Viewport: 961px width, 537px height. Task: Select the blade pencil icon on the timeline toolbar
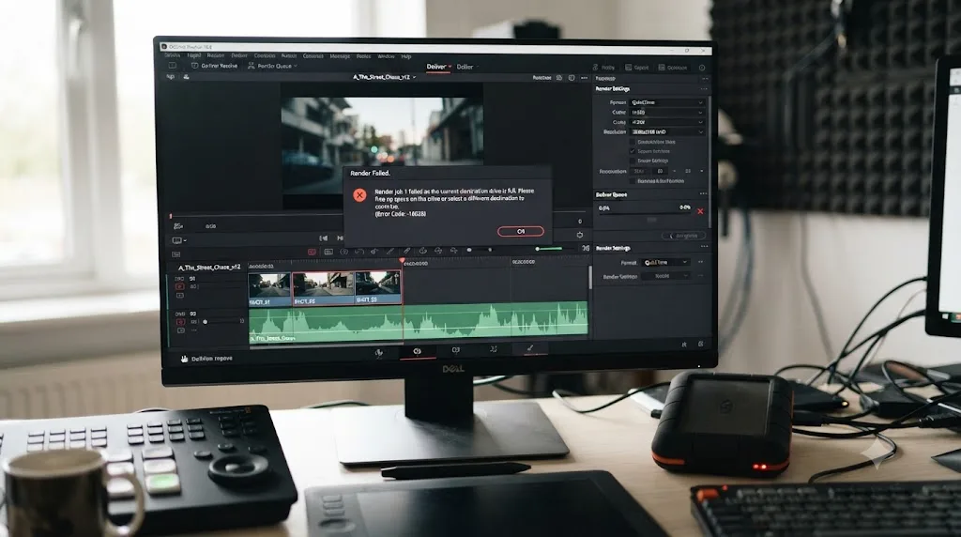[389, 252]
